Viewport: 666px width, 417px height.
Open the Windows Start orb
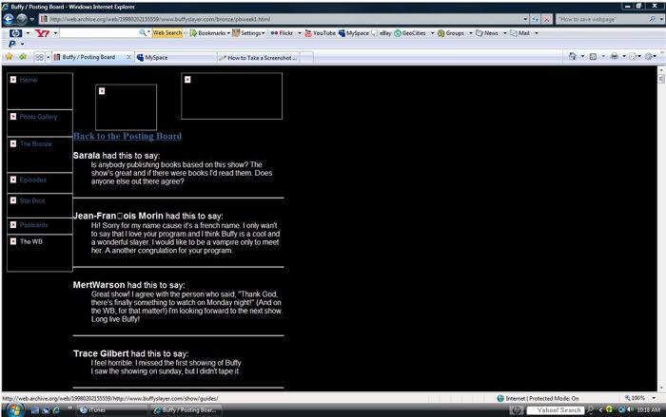14,410
